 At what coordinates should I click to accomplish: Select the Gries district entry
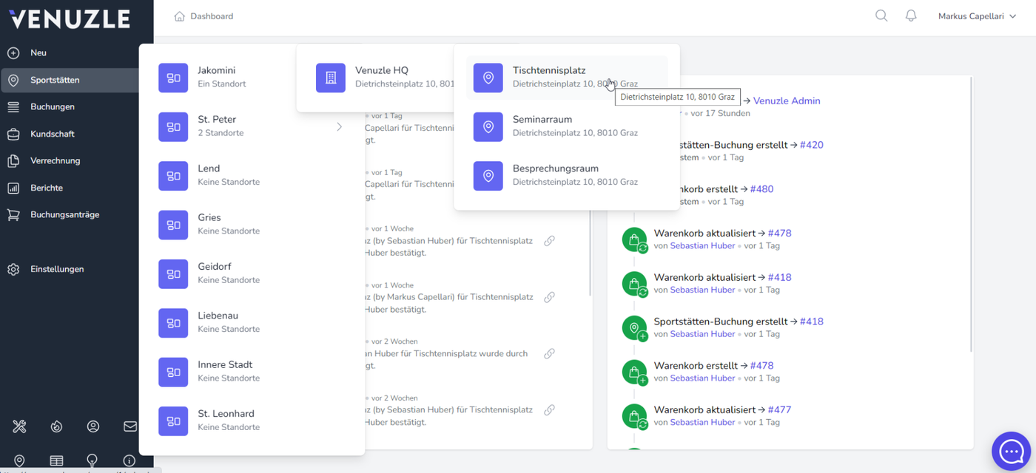coord(252,225)
